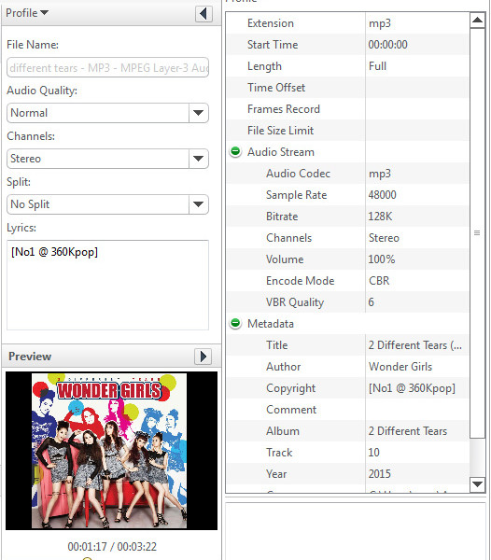Open the Channels dropdown showing Stereo
Viewport: 491px width, 560px height.
click(x=198, y=159)
